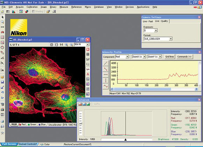Click the Exposure value input field

tap(149, 31)
